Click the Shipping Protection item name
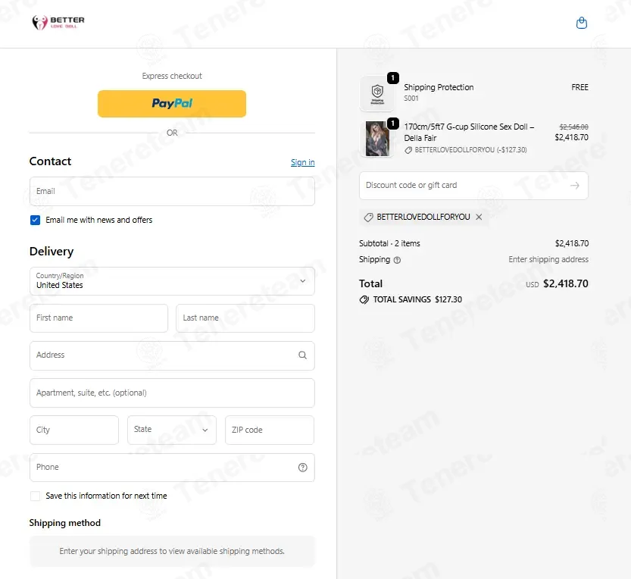The width and height of the screenshot is (631, 579). (439, 87)
